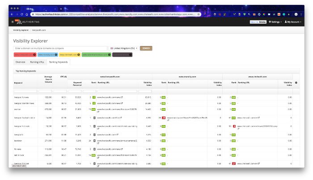Click the browser home icon
This screenshot has width=313, height=180.
coord(26,14)
